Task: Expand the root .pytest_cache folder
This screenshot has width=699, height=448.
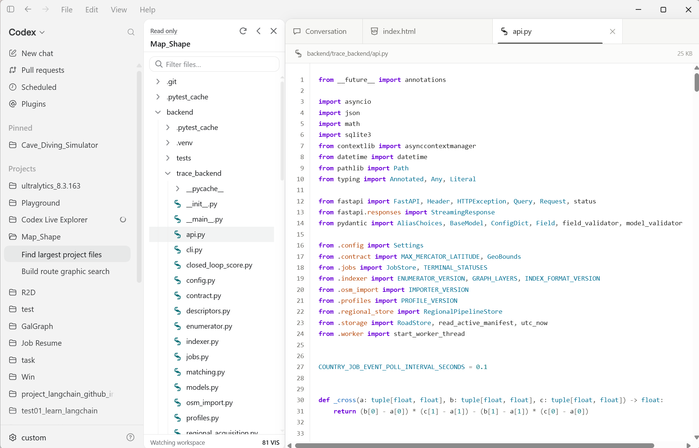Action: (x=158, y=97)
